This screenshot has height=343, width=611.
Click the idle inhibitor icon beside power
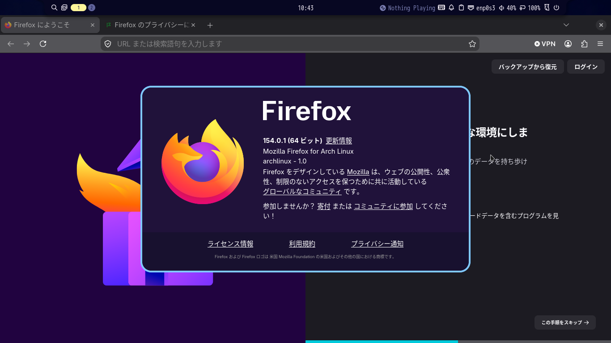point(547,8)
